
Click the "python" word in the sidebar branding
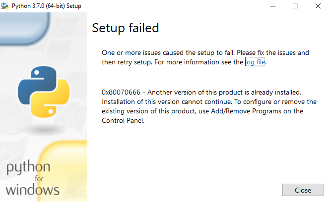[28, 167]
